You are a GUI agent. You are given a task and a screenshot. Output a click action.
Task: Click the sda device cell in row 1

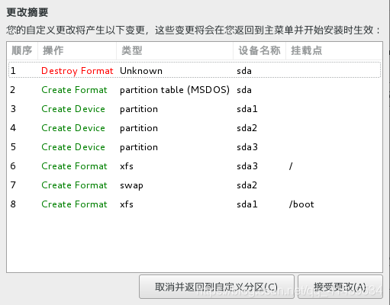coord(244,71)
